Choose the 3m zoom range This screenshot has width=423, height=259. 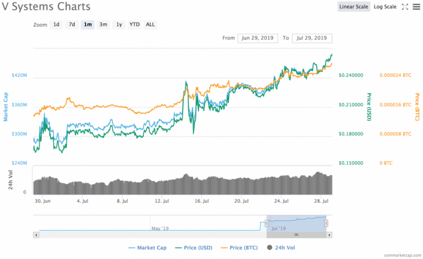click(103, 24)
